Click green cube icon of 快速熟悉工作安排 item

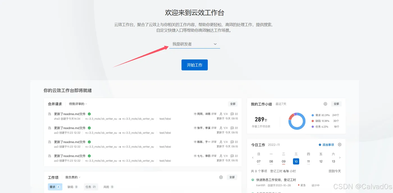[253, 180]
